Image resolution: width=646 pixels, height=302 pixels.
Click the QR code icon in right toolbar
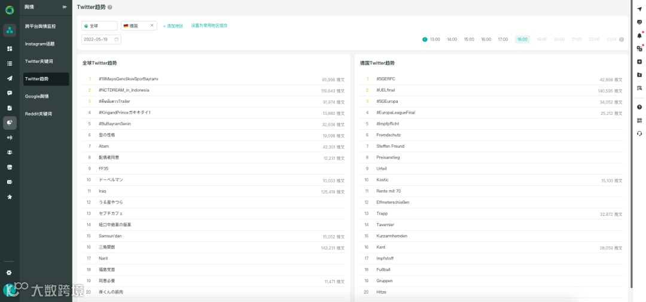(639, 120)
